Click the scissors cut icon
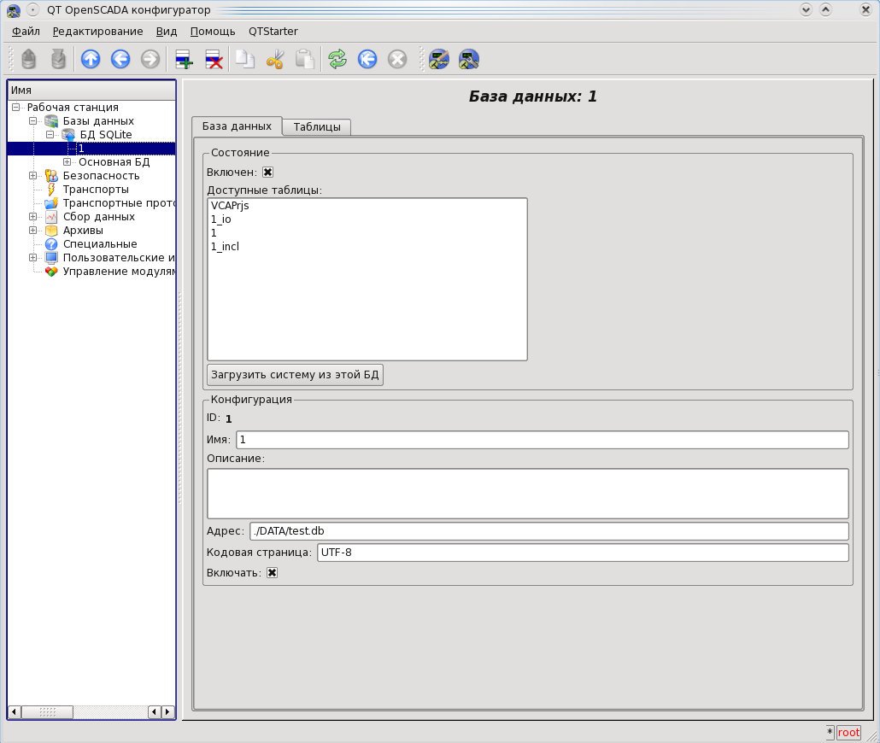 pos(274,59)
